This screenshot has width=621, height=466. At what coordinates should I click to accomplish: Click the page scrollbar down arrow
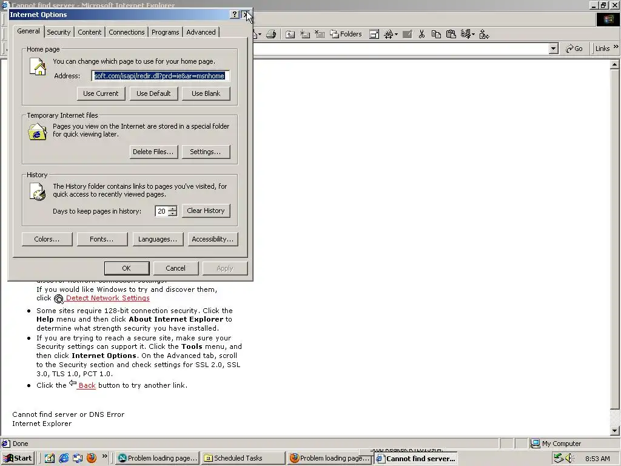pos(615,431)
